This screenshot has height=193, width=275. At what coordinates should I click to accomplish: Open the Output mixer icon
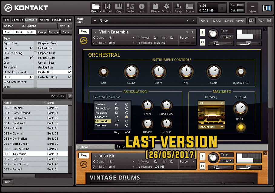coord(107,8)
